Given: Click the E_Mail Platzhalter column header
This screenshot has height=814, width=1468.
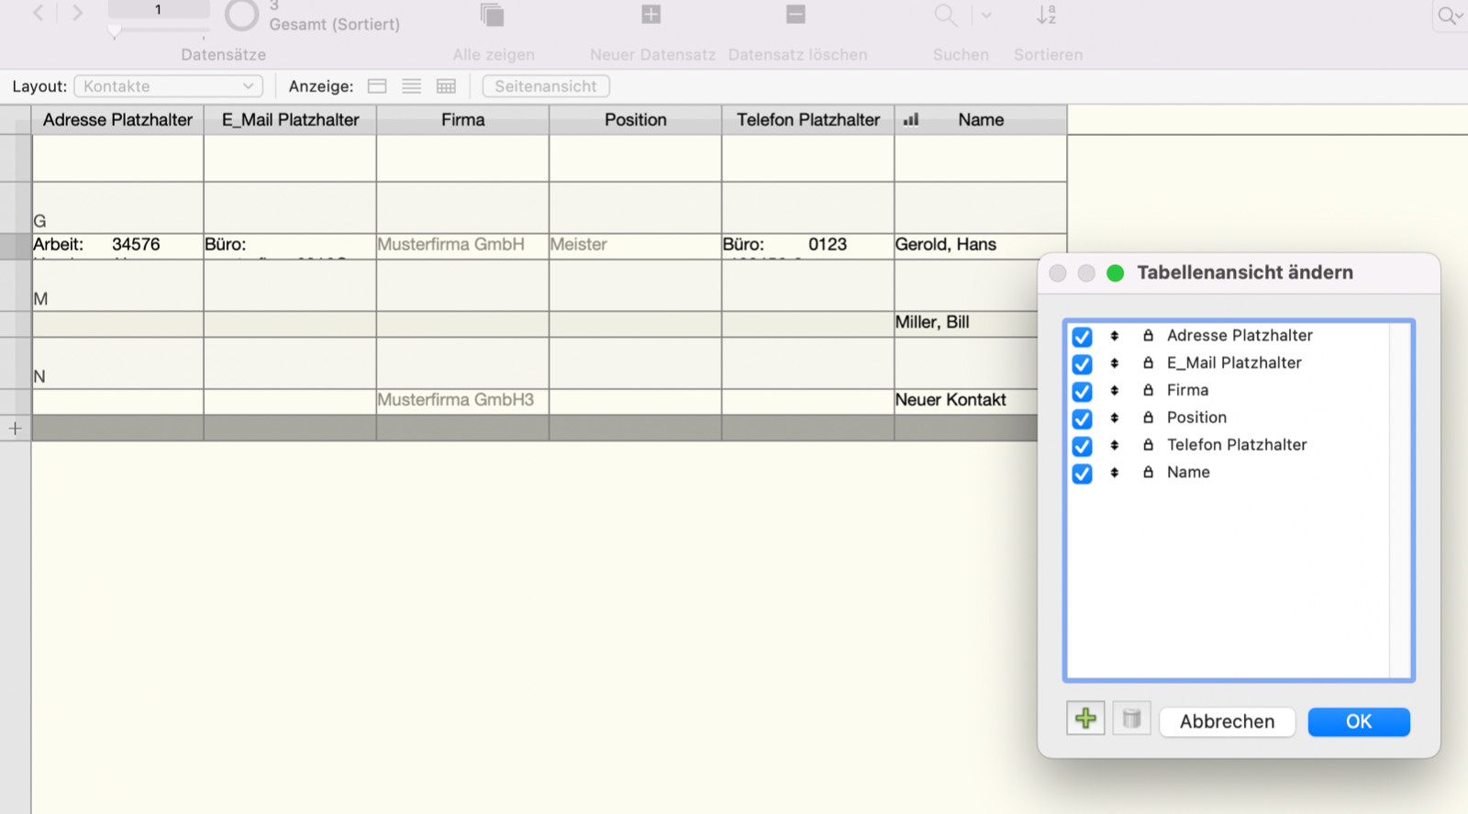Looking at the screenshot, I should (x=290, y=119).
